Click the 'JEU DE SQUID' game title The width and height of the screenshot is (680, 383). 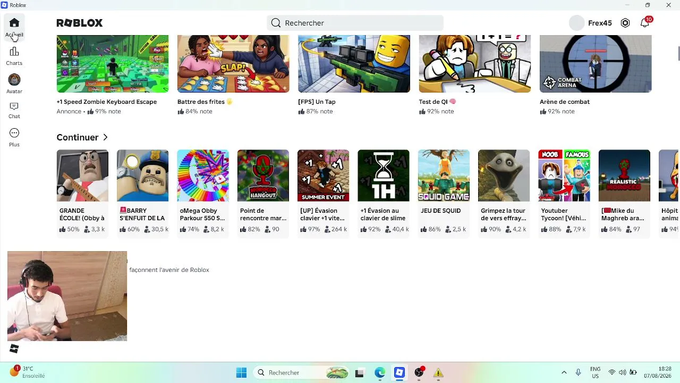[x=440, y=211]
